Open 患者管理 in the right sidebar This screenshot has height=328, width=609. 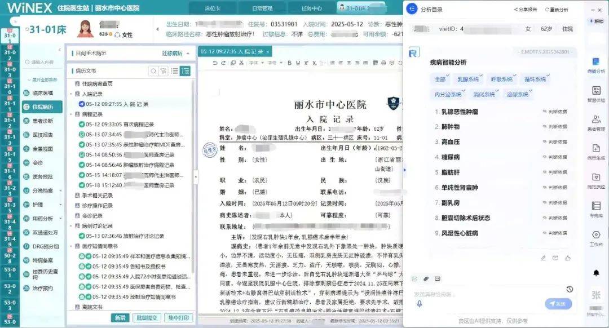tap(596, 122)
